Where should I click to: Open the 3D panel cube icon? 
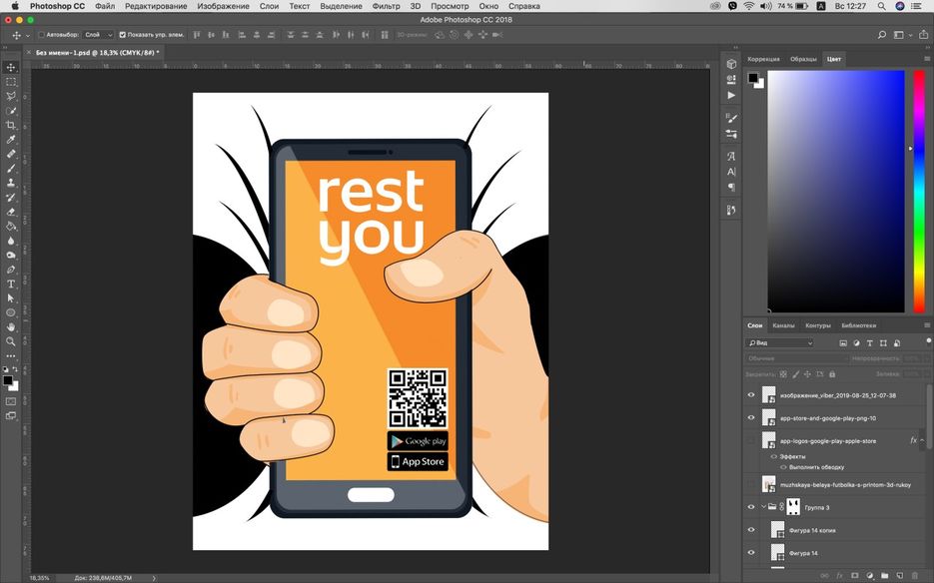[731, 64]
